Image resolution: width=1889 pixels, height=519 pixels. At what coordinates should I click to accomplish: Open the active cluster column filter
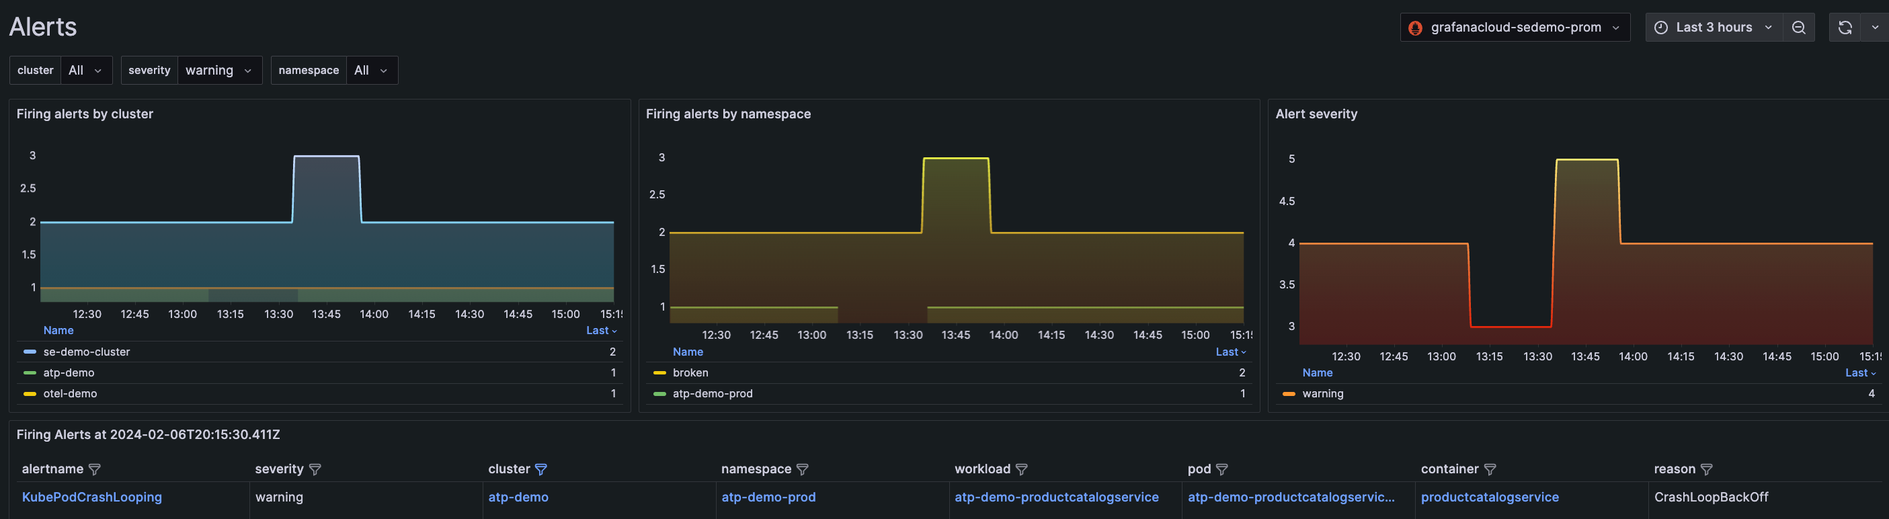[540, 469]
